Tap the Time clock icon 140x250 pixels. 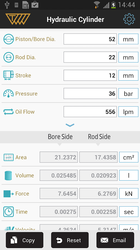coord(8,212)
